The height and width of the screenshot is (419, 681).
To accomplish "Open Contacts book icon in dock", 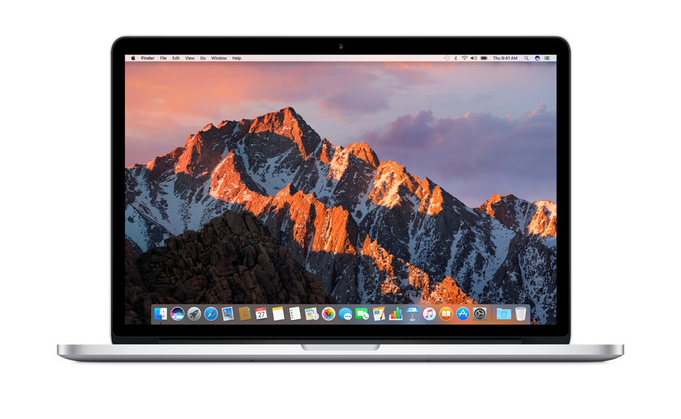I will coord(245,313).
